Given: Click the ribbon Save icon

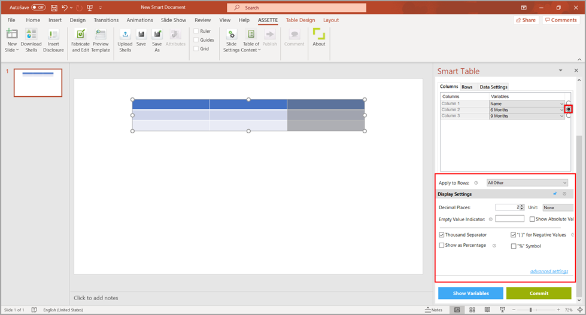Looking at the screenshot, I should pos(141,34).
